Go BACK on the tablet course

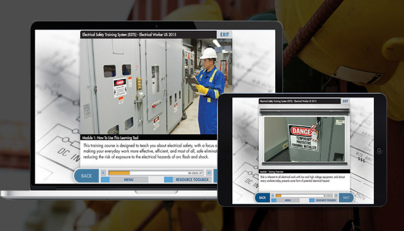pos(262,198)
